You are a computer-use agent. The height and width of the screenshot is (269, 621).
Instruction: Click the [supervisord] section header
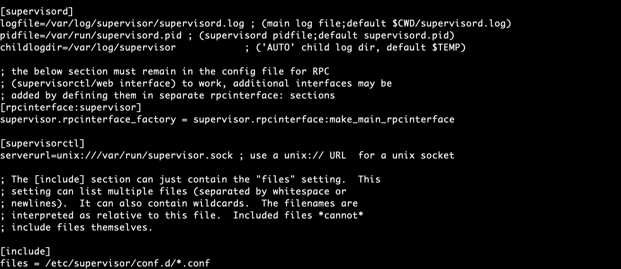[37, 11]
